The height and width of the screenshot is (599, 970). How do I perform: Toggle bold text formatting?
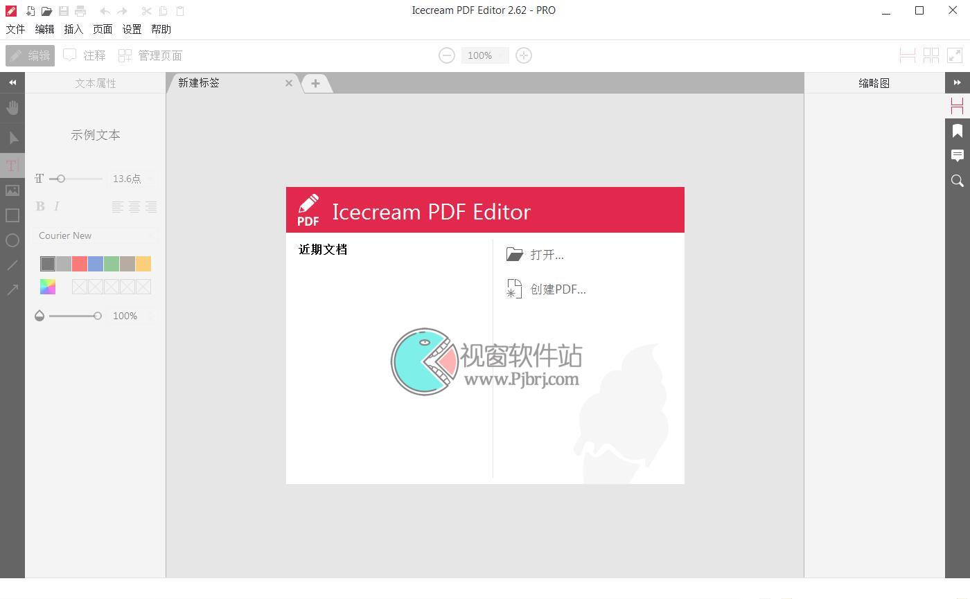(x=40, y=206)
